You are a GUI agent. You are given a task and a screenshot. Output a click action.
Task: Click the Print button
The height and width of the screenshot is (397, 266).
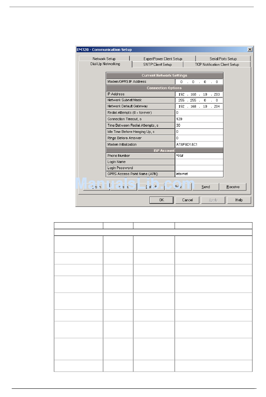coord(178,187)
